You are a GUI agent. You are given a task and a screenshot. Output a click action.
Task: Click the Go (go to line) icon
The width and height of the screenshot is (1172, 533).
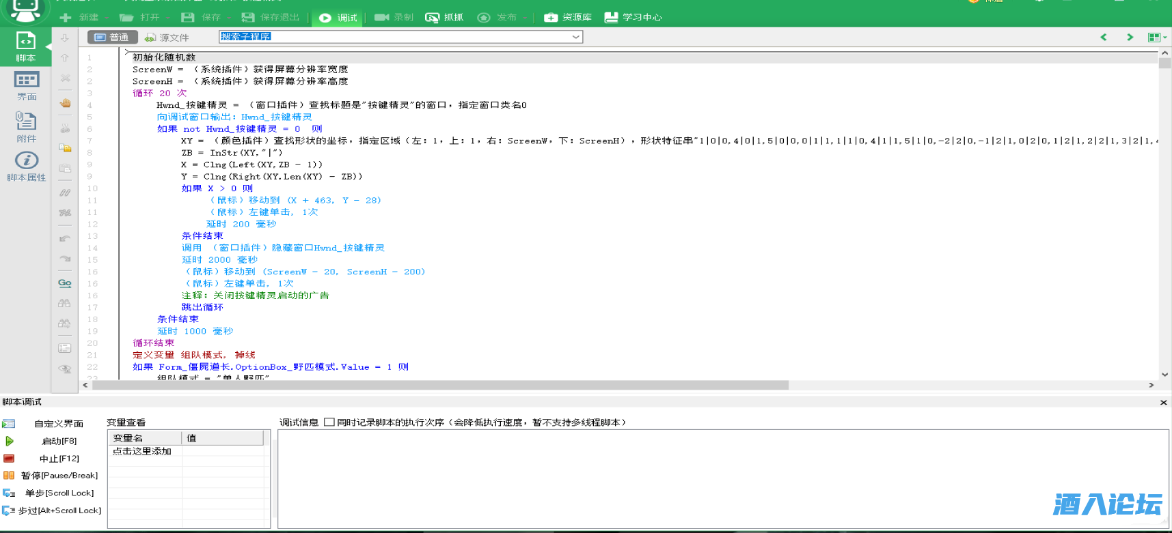64,283
